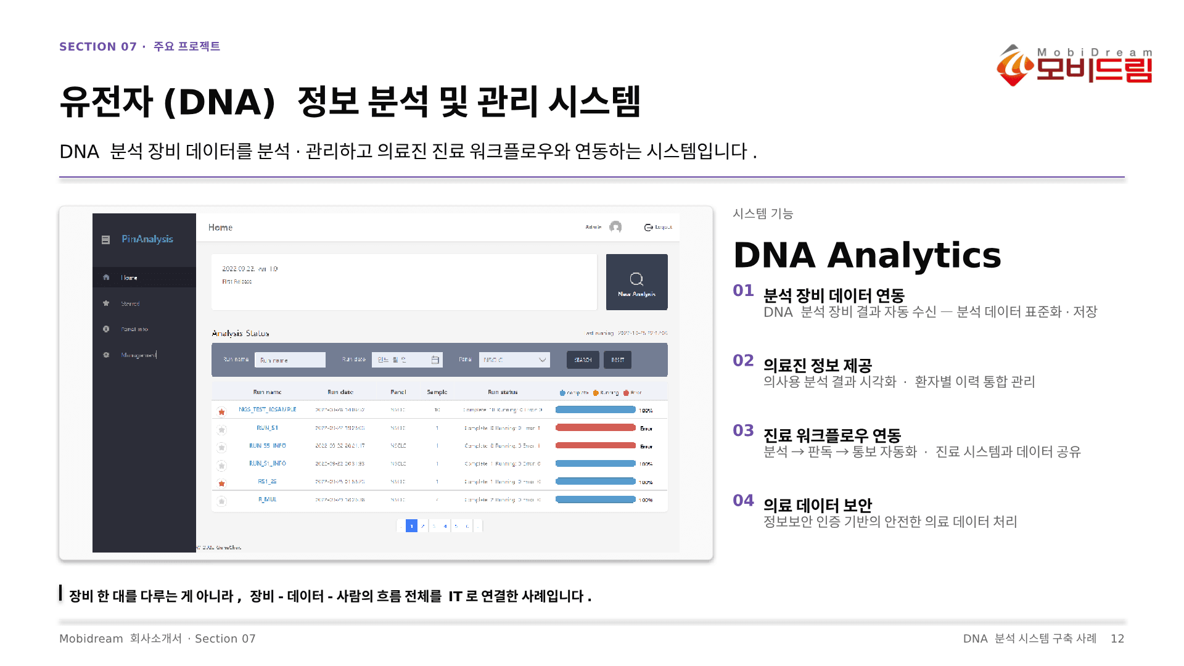This screenshot has width=1184, height=666.
Task: Click the 03 진료 워크플로우 연동 feature title
Action: (832, 435)
